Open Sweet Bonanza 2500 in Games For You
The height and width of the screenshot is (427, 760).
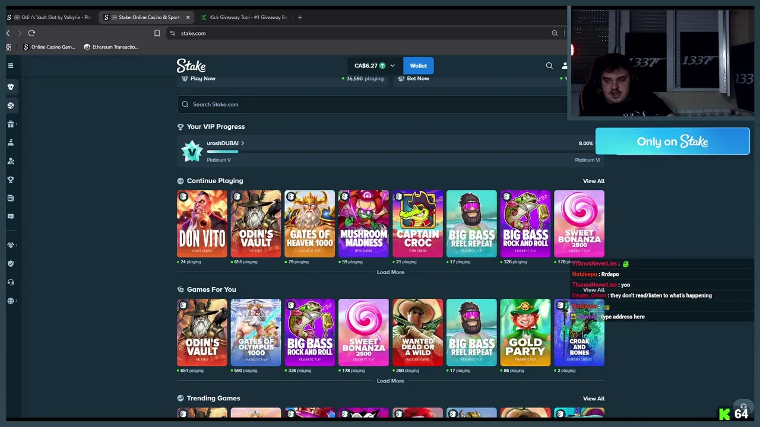pos(363,333)
